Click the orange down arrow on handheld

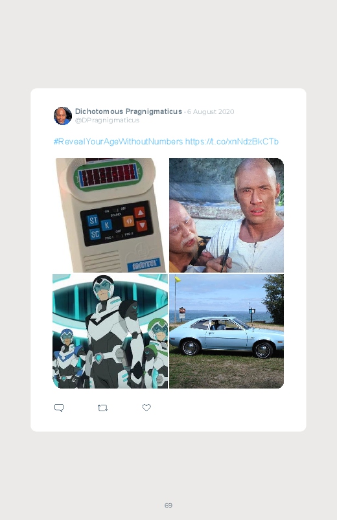click(x=142, y=225)
